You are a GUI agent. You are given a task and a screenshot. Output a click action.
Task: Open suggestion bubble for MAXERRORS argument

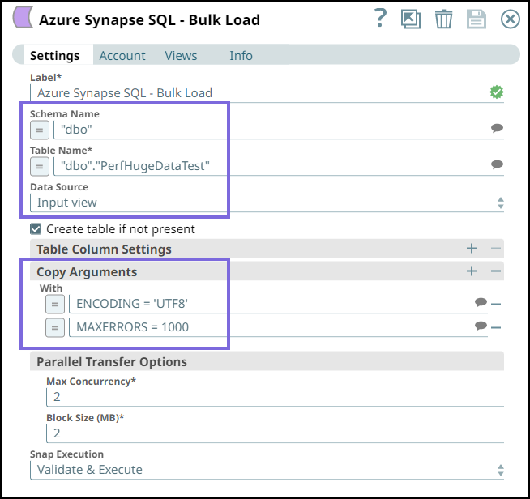[x=481, y=326]
